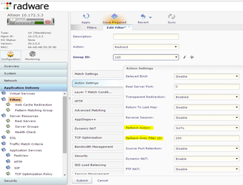Open the Transparent Redirection dropdown
Viewport: 243px width, 185px height.
pyautogui.click(x=207, y=97)
